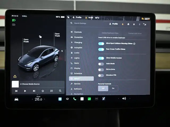Viewport: 170px width, 127px height.
Task: Open Dynamics settings menu
Action: 77,37
